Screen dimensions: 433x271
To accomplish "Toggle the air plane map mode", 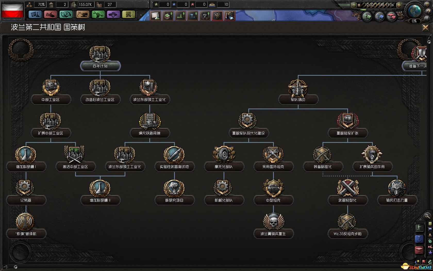I will 419,250.
